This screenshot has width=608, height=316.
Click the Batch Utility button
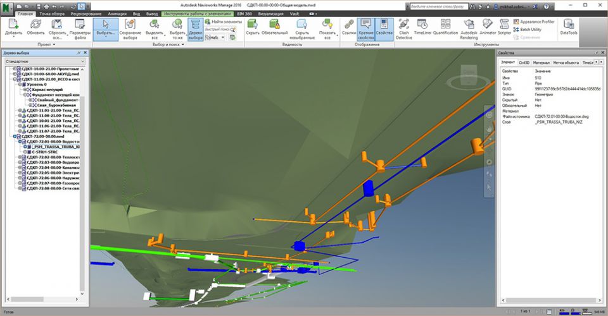(x=528, y=30)
